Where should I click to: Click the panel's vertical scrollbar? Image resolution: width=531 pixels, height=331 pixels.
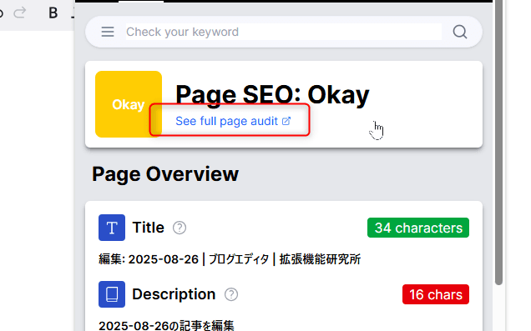click(x=498, y=142)
